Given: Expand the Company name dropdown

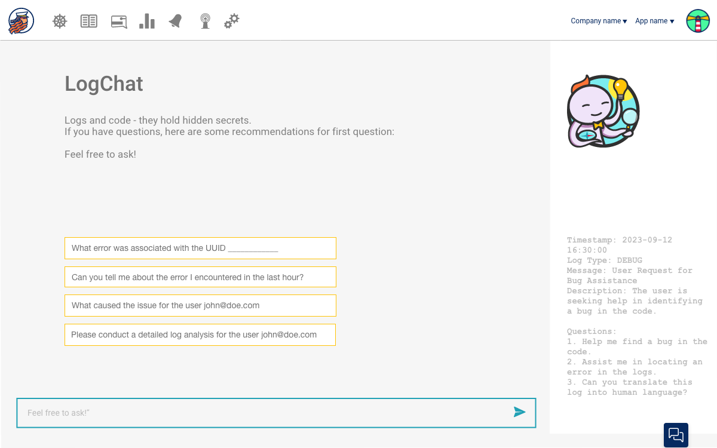Looking at the screenshot, I should click(598, 21).
